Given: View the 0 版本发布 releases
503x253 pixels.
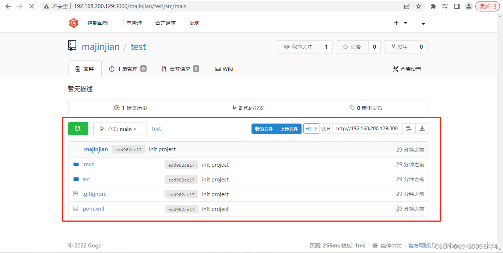Looking at the screenshot, I should coord(366,108).
